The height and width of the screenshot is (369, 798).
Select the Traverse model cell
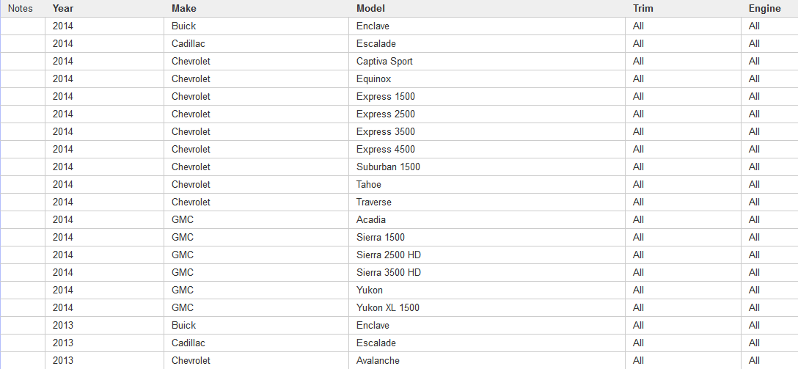(374, 202)
